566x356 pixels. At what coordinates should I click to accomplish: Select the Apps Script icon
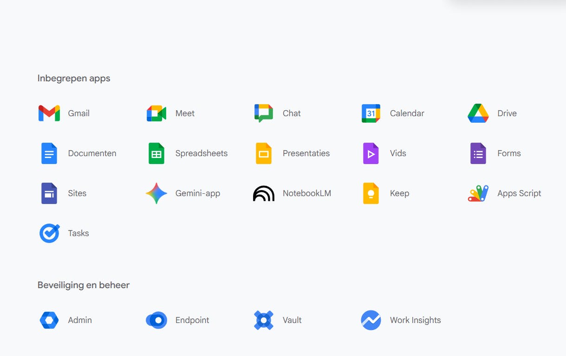478,193
